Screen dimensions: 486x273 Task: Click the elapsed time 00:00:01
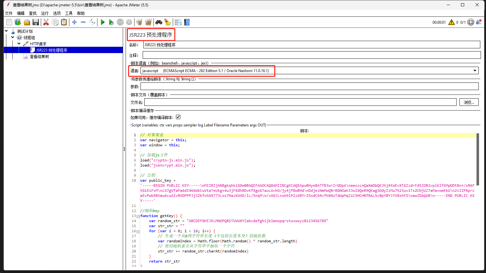click(439, 22)
